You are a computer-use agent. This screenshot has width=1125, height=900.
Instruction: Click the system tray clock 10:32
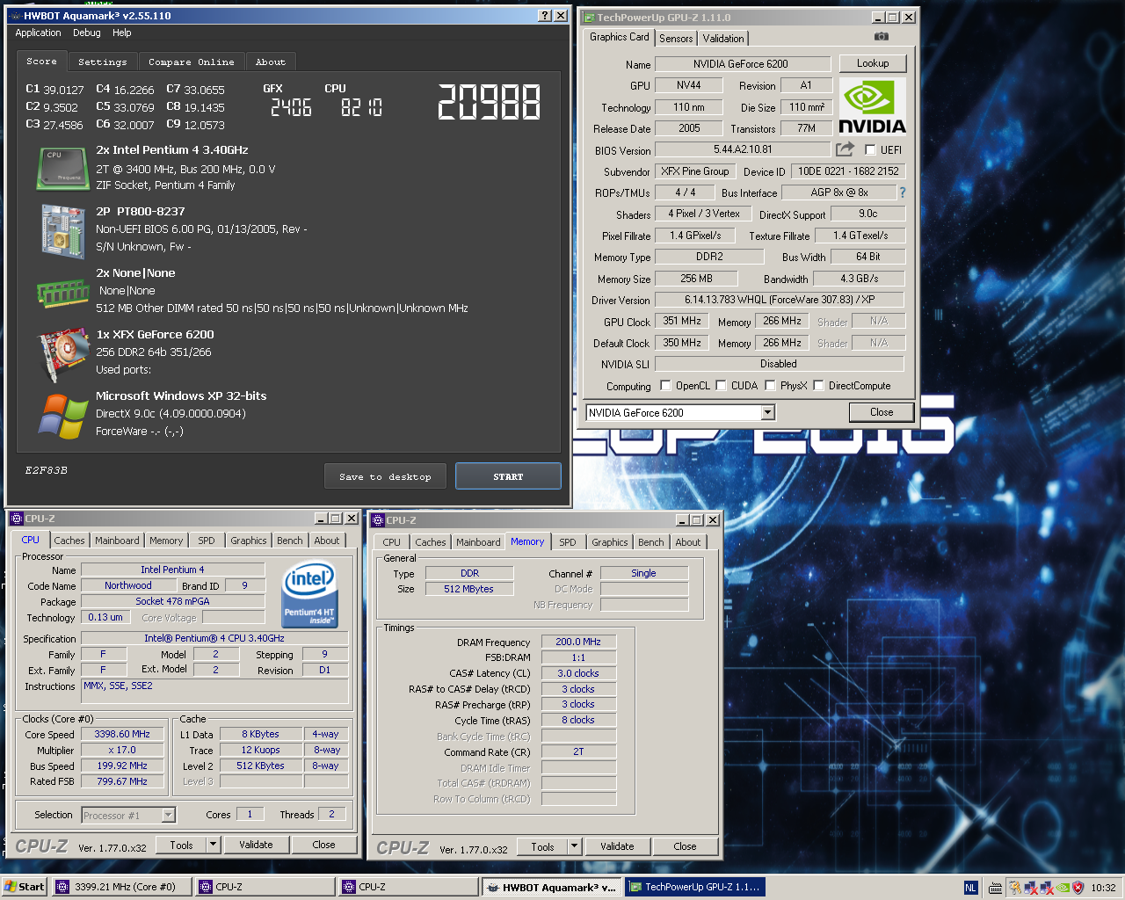(1103, 888)
